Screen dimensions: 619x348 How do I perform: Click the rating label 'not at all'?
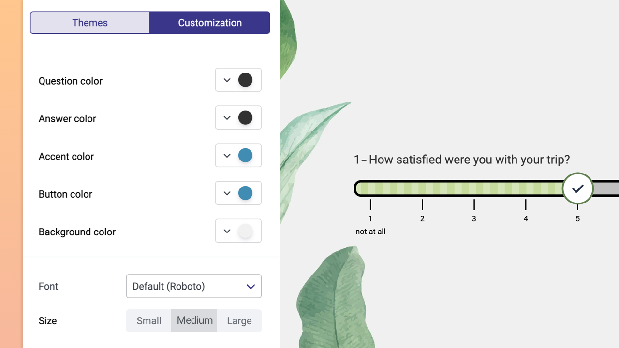(370, 232)
